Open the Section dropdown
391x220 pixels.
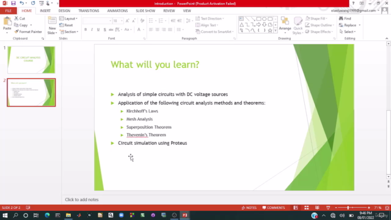coord(69,32)
